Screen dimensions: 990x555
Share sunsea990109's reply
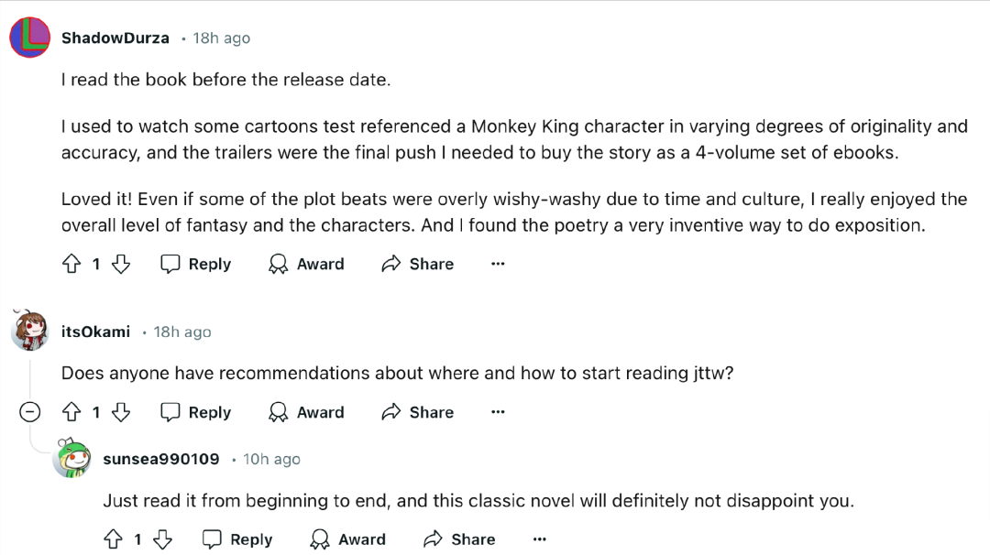459,539
